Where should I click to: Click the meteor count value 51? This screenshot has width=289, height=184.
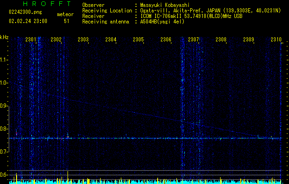click(x=66, y=21)
